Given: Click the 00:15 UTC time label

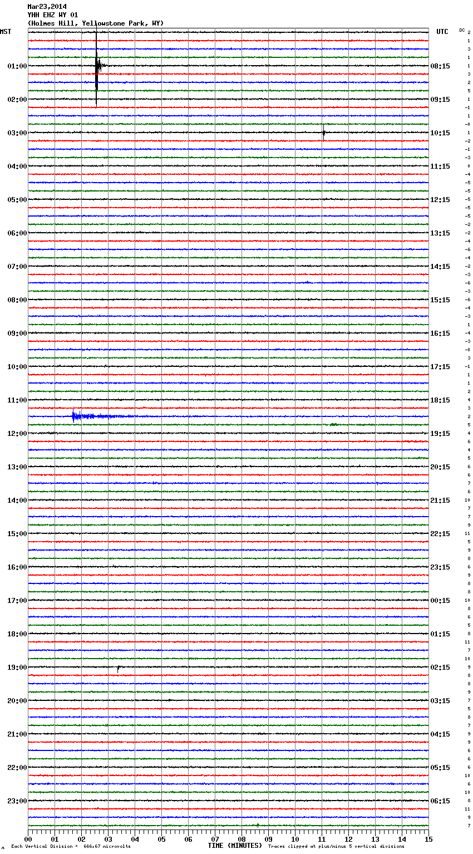Looking at the screenshot, I should (x=440, y=601).
